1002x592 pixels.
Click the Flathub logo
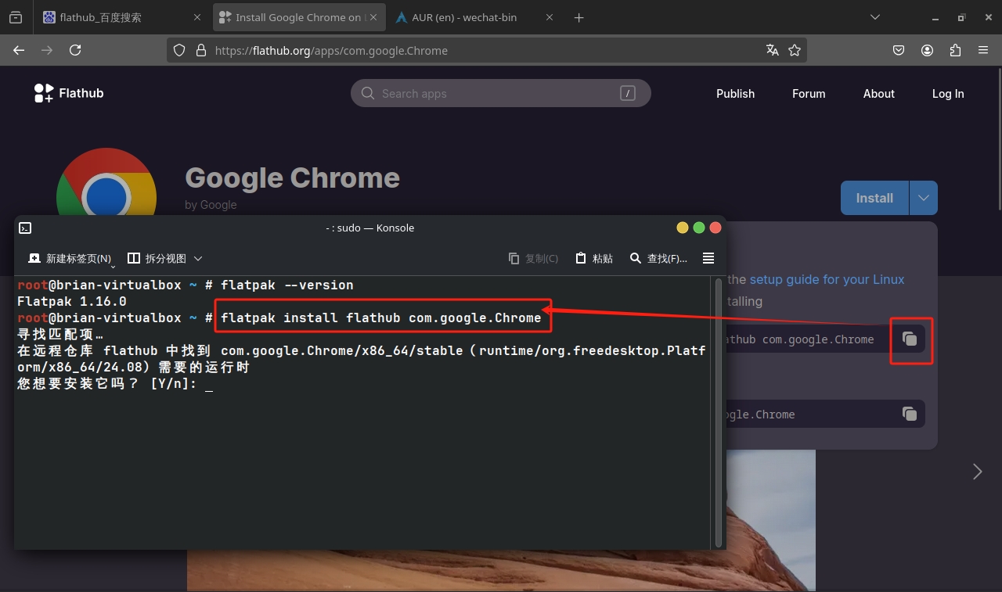tap(69, 93)
